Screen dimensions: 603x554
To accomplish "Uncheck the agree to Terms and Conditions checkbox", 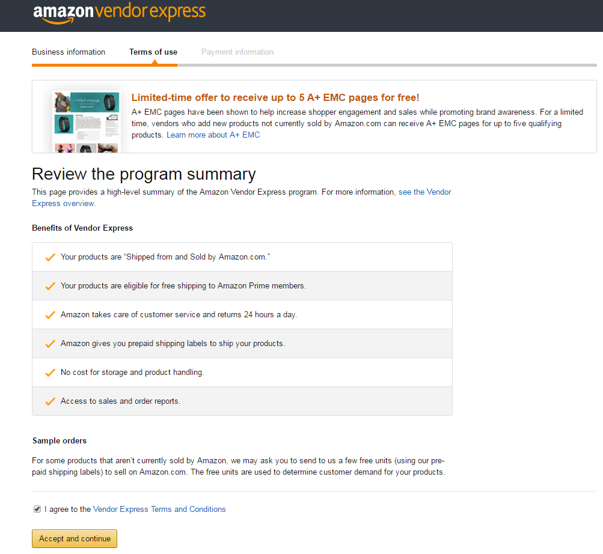I will click(x=37, y=509).
